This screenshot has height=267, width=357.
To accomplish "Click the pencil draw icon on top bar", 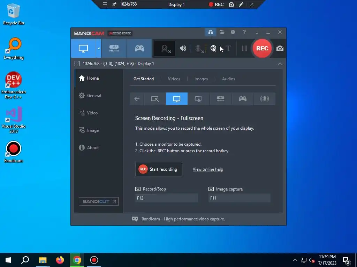I will pos(241,4).
